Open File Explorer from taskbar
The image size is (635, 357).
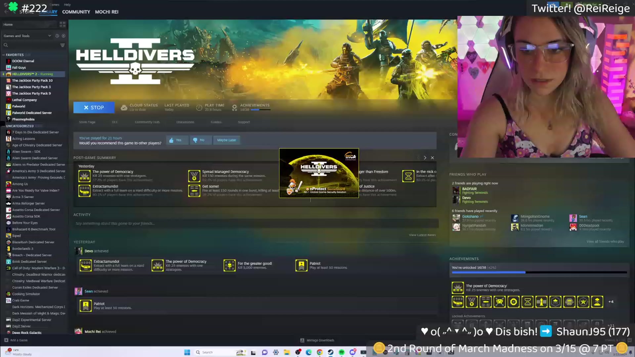286,352
